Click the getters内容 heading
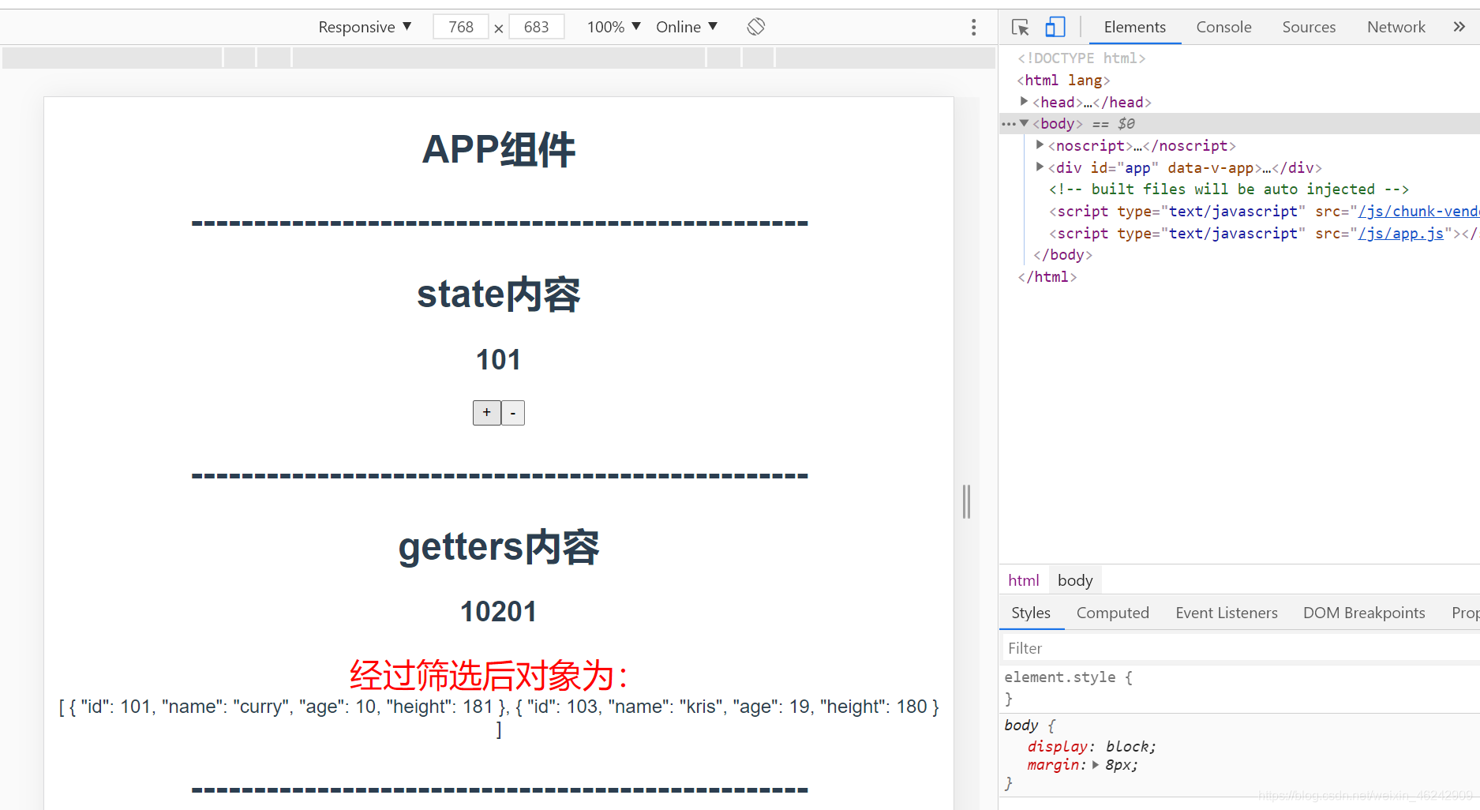 click(498, 547)
